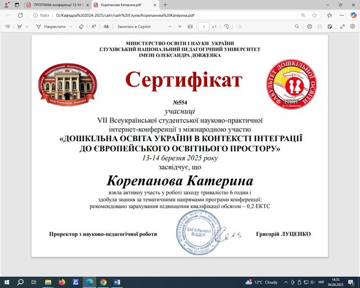Image resolution: width=360 pixels, height=288 pixels.
Task: Open a new browser tab
Action: tap(165, 5)
